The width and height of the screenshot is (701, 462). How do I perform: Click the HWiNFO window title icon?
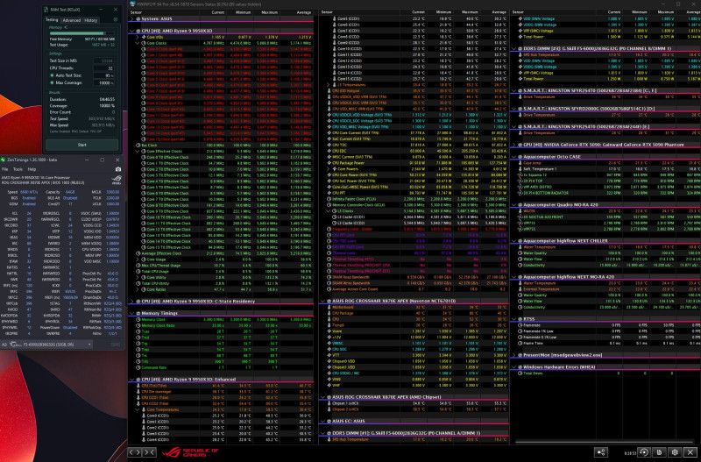coord(133,4)
